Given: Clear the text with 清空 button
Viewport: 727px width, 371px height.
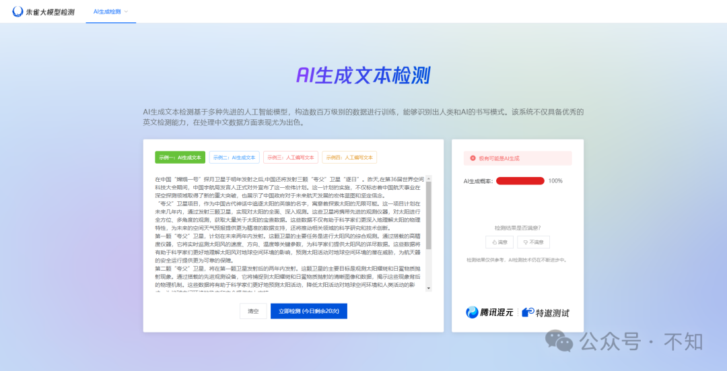Looking at the screenshot, I should [x=253, y=311].
